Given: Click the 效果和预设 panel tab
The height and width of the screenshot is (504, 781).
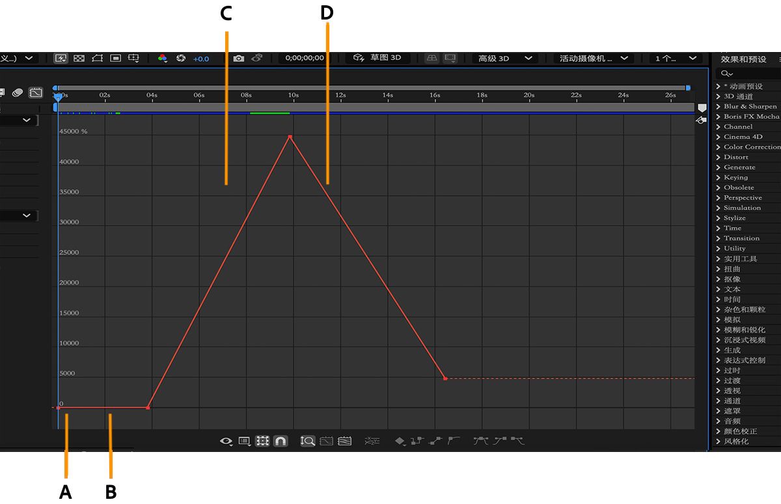Looking at the screenshot, I should pyautogui.click(x=743, y=59).
